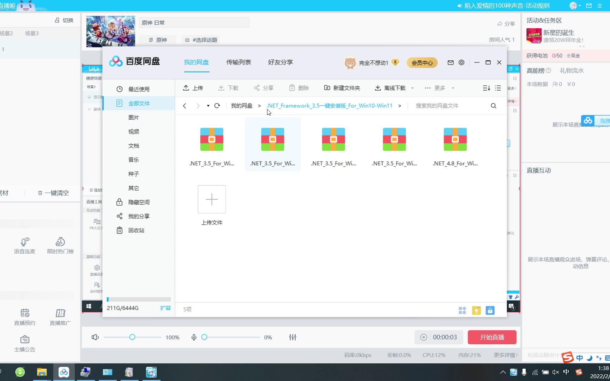
Task: Open mail icon in Baidu Netdisk header
Action: coord(451,62)
